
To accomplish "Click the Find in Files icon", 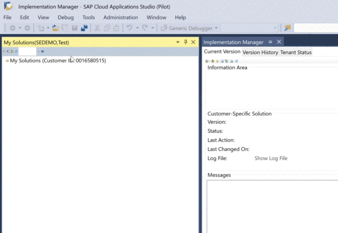I will pyautogui.click(x=288, y=28).
